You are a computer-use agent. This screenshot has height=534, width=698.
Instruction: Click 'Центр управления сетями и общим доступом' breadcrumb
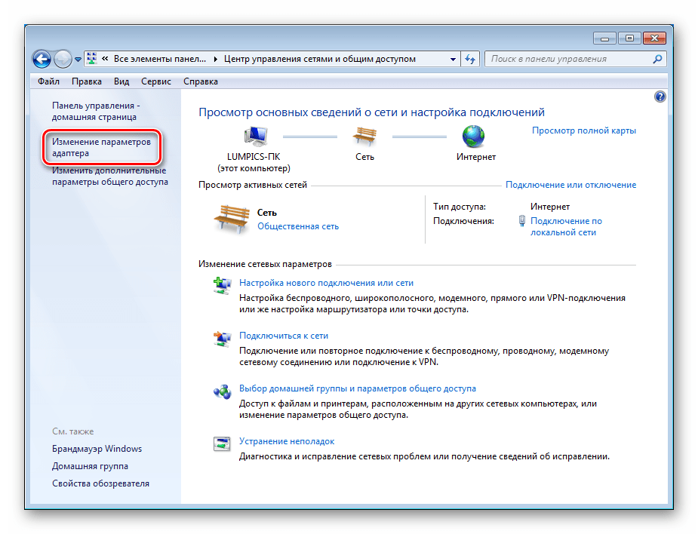[x=320, y=59]
